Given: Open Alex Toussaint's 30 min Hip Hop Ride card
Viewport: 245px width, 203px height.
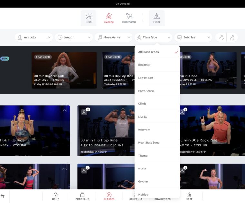Looking at the screenshot, I should coord(106,130).
